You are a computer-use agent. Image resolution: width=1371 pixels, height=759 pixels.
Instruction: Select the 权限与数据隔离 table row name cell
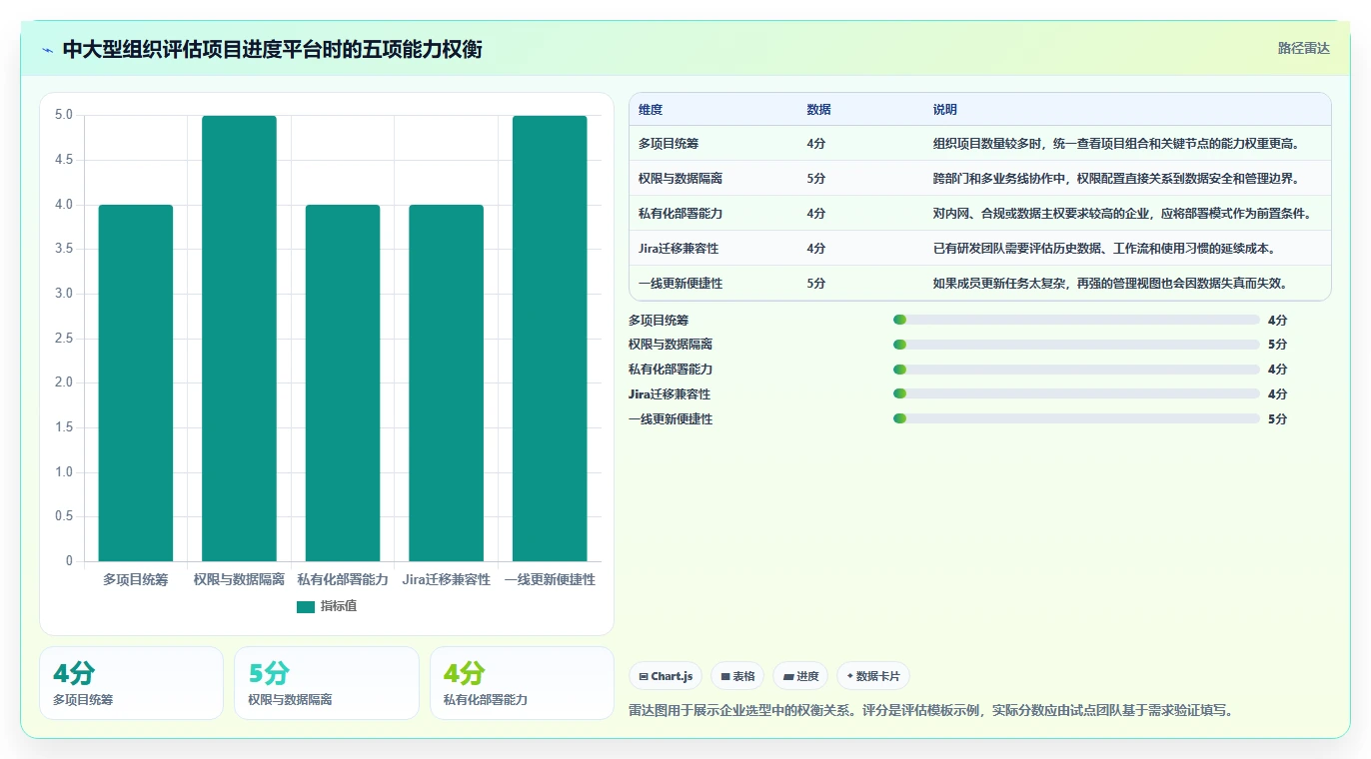coord(681,179)
